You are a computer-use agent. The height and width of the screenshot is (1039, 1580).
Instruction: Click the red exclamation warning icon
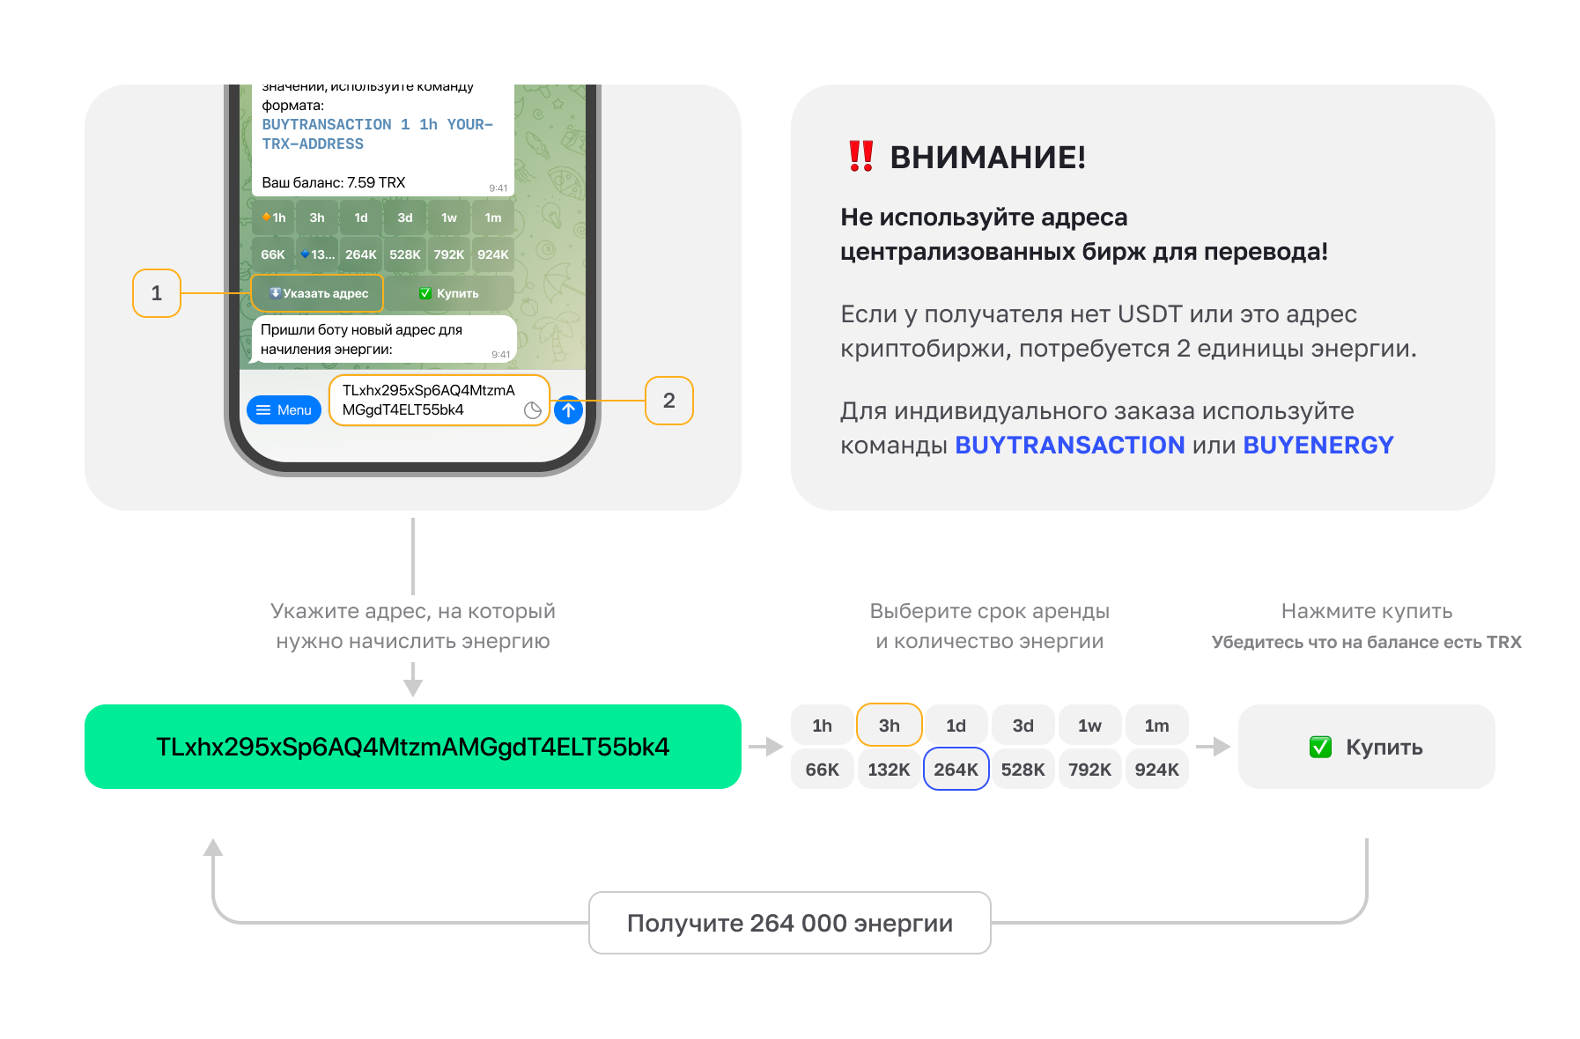tap(860, 156)
